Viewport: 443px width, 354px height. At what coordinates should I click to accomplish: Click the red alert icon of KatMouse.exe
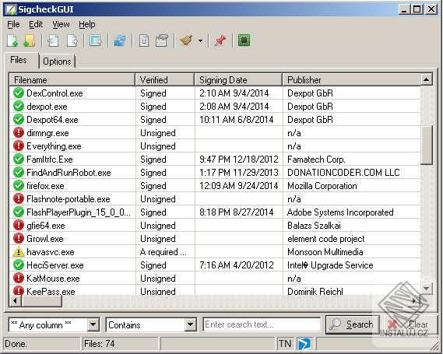pos(19,278)
